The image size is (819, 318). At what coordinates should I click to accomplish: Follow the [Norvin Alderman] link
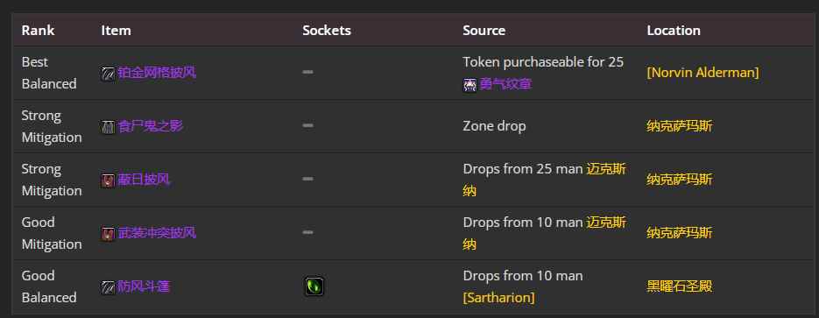tap(703, 73)
